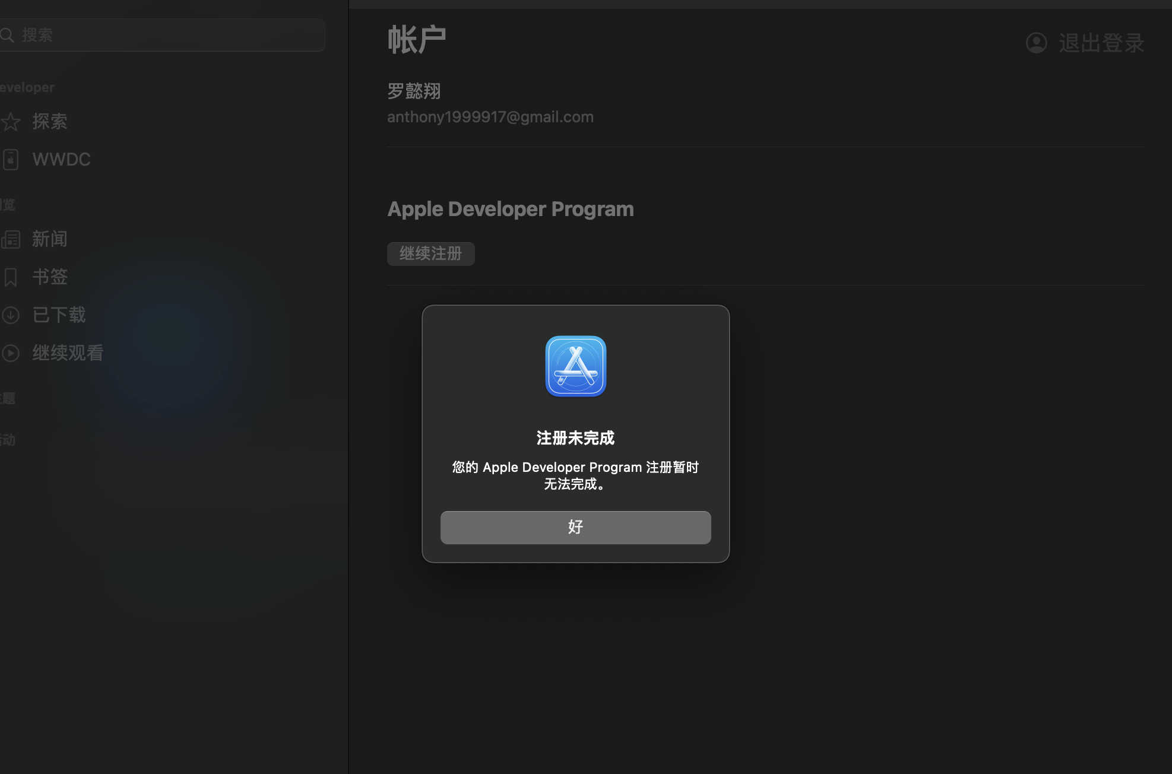Sign out using 退出登录
The image size is (1172, 774).
coord(1101,42)
